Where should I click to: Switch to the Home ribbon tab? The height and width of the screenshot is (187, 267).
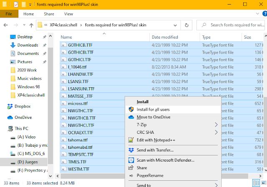click(x=28, y=14)
